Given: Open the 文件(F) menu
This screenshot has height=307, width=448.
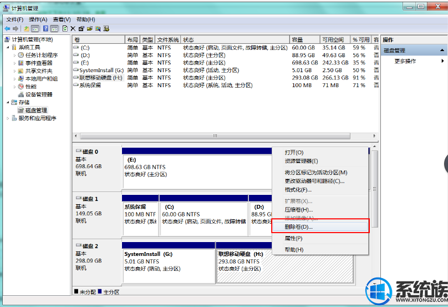Looking at the screenshot, I should [x=14, y=19].
